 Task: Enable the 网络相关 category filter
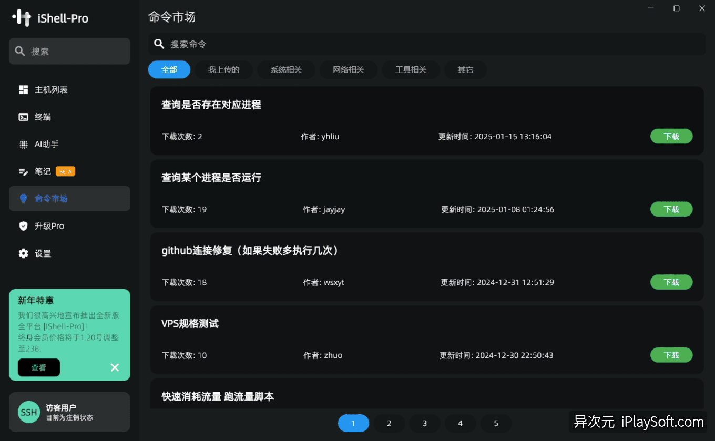click(348, 69)
